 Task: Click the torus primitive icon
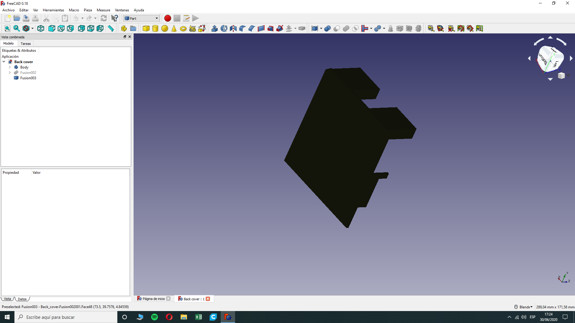pyautogui.click(x=183, y=28)
